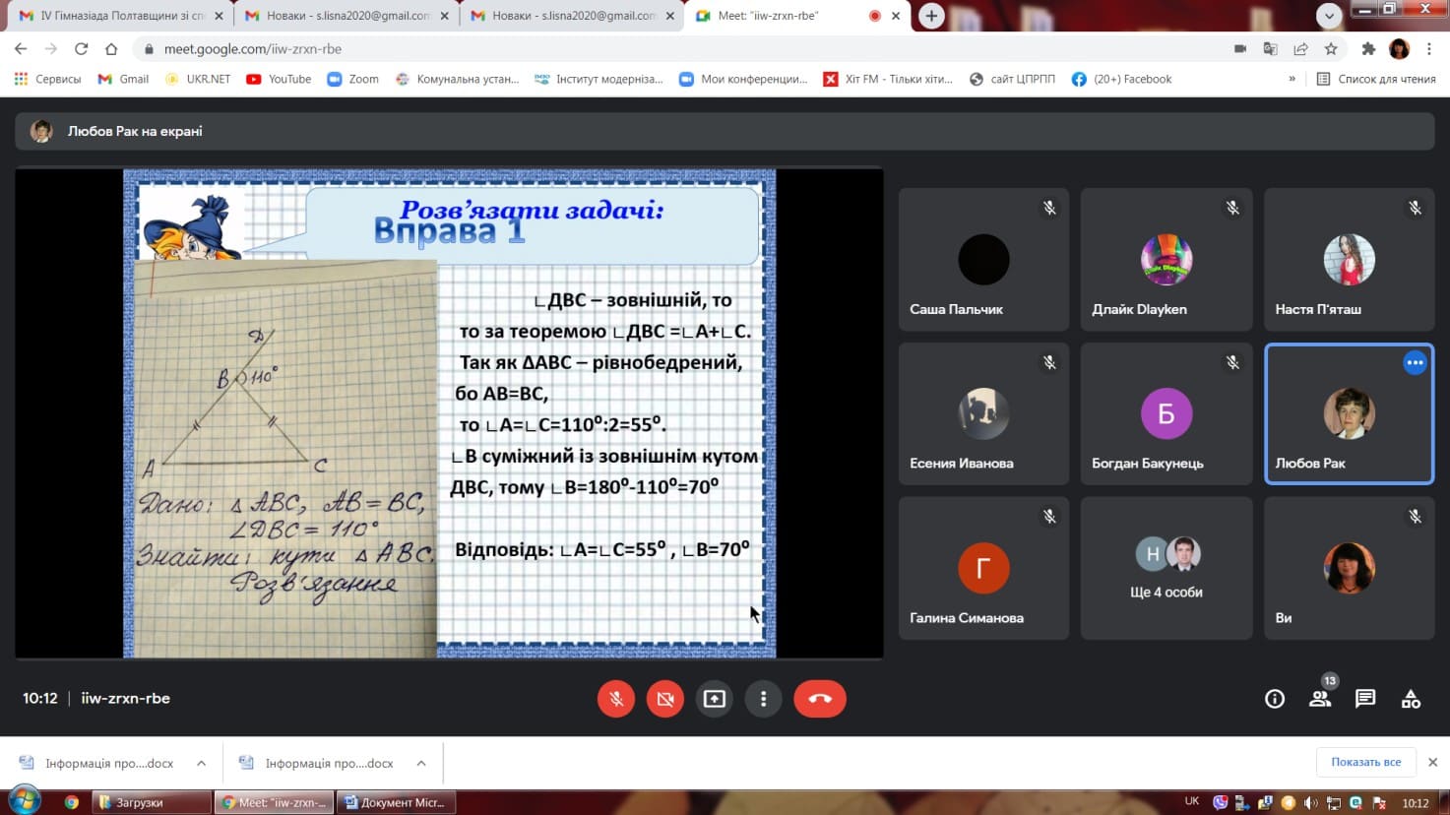Select the Саша Пальчик participant tile
1450x815 pixels.
[983, 259]
